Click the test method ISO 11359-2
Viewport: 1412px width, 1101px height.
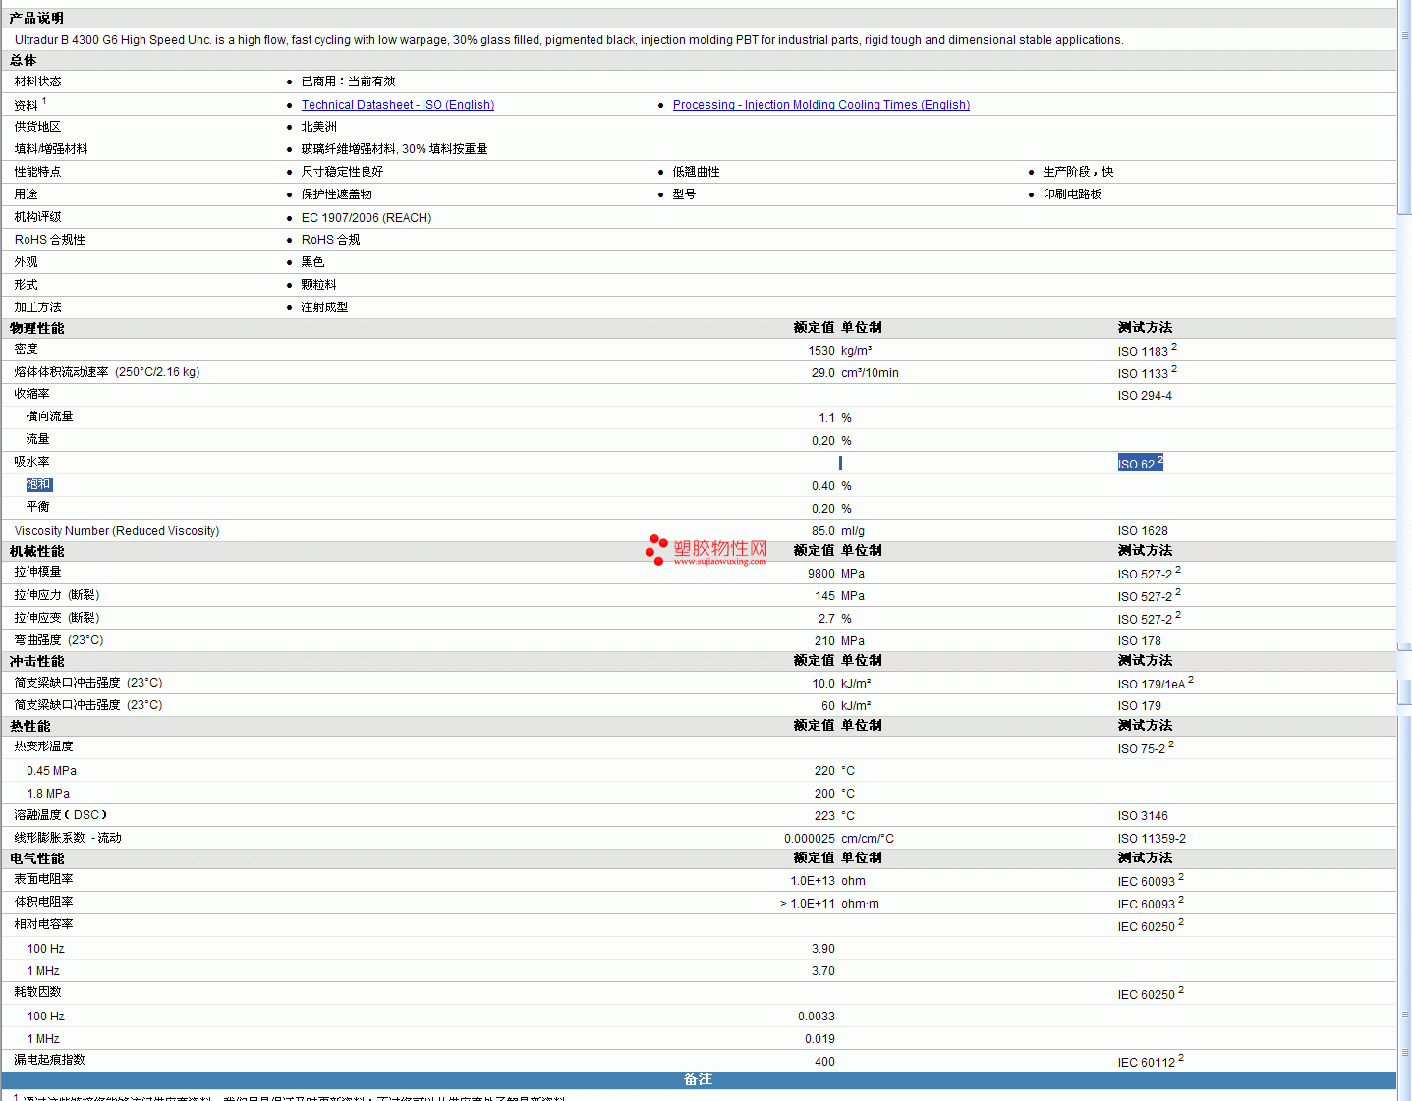tap(1153, 839)
